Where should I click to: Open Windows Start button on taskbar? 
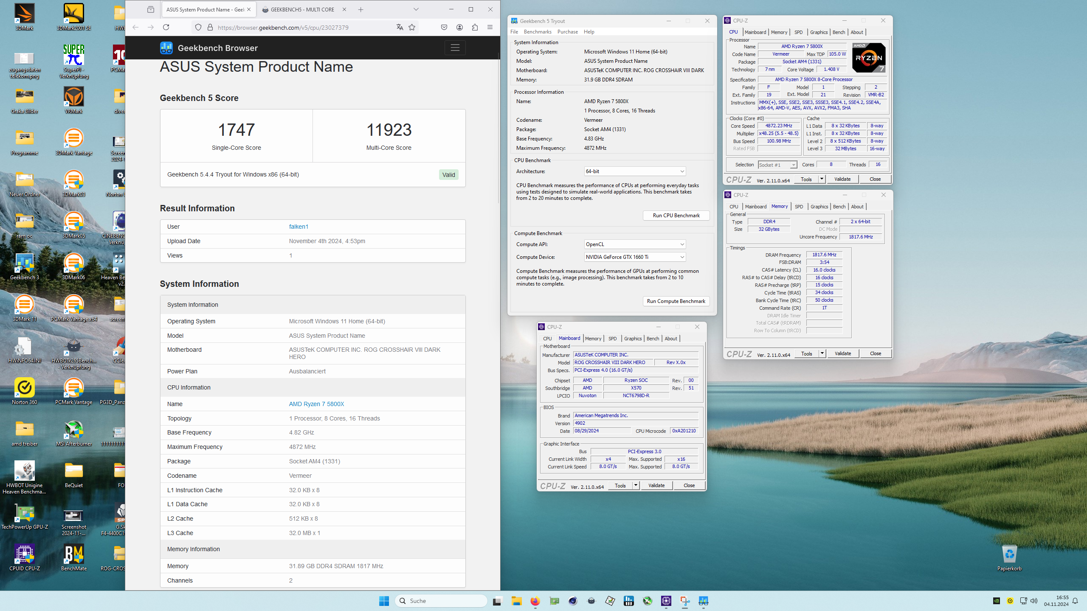[384, 600]
